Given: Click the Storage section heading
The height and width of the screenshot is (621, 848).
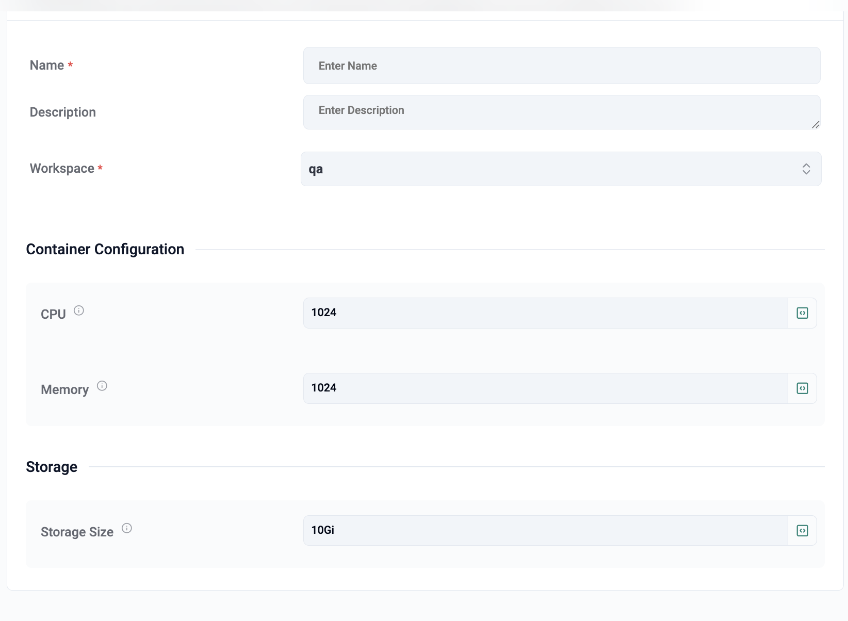Looking at the screenshot, I should (x=52, y=467).
